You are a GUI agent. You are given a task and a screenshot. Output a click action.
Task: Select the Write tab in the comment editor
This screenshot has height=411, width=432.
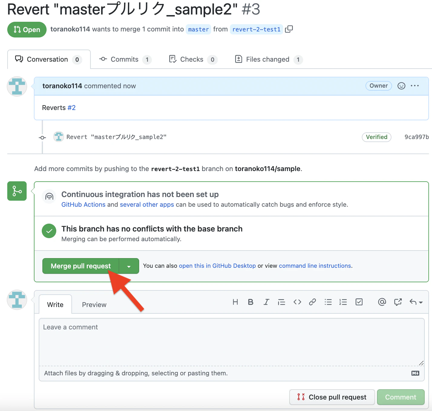(x=55, y=305)
